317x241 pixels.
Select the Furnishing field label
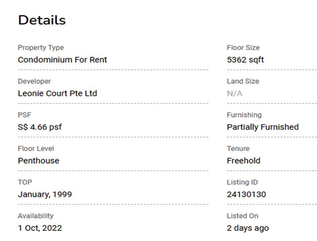tap(244, 115)
